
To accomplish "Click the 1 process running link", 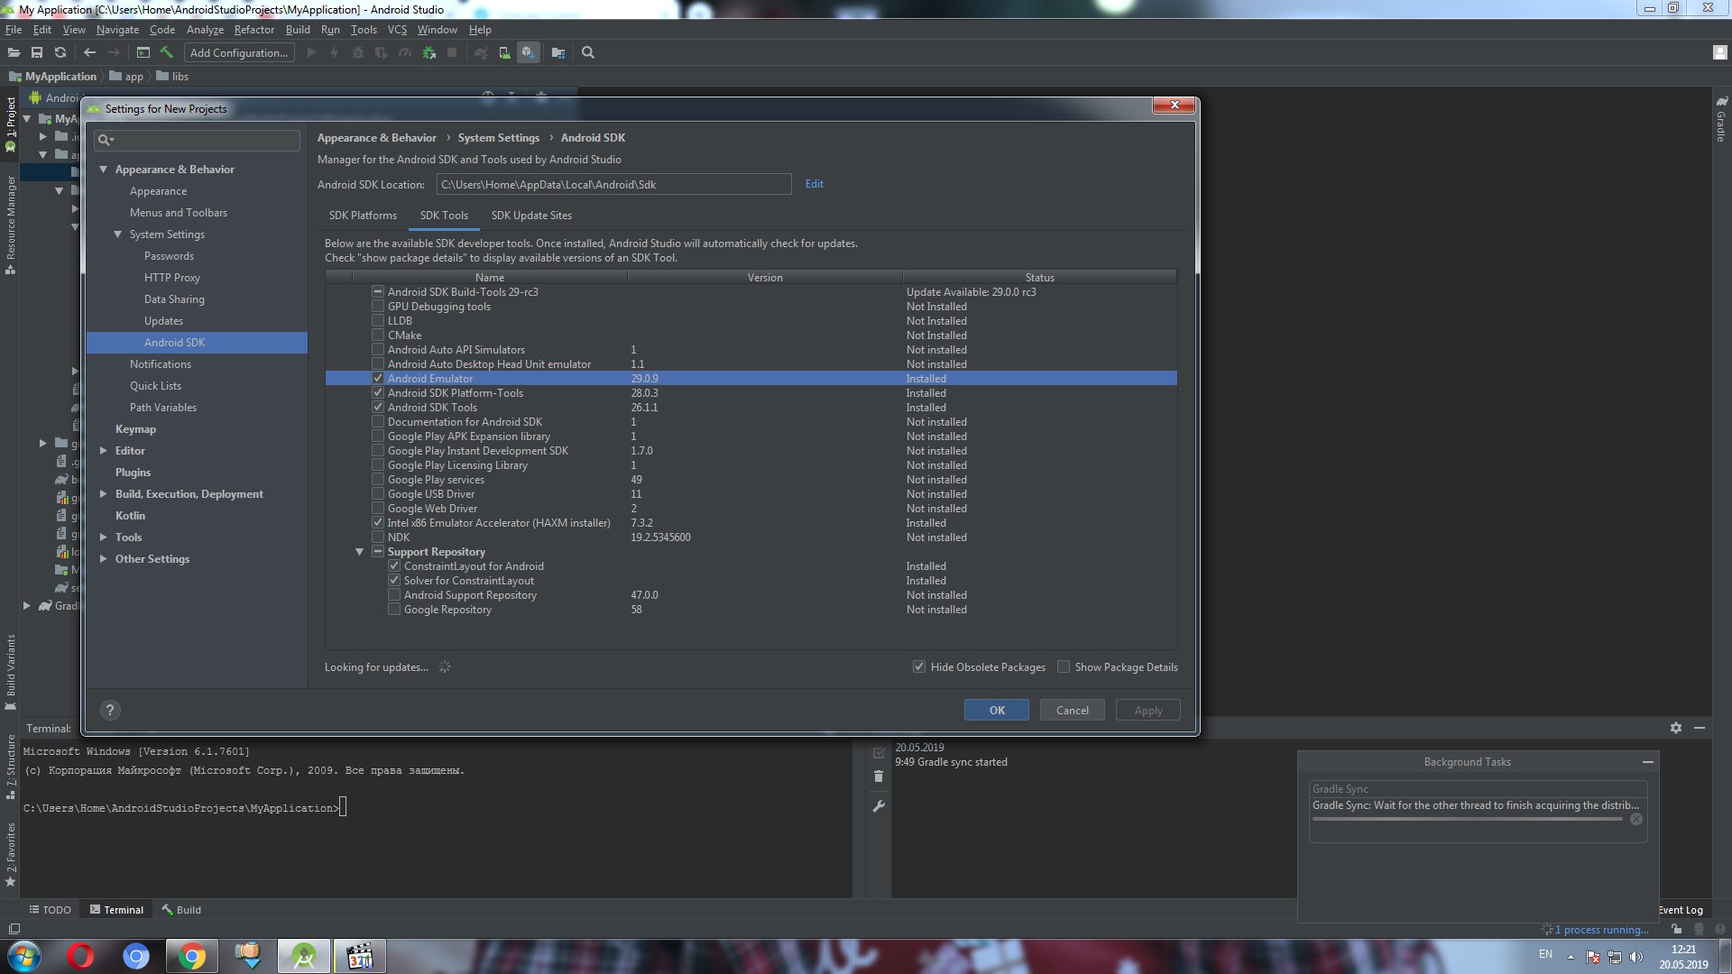I will pyautogui.click(x=1601, y=930).
